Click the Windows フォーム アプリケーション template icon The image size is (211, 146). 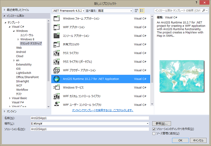tap(56, 18)
